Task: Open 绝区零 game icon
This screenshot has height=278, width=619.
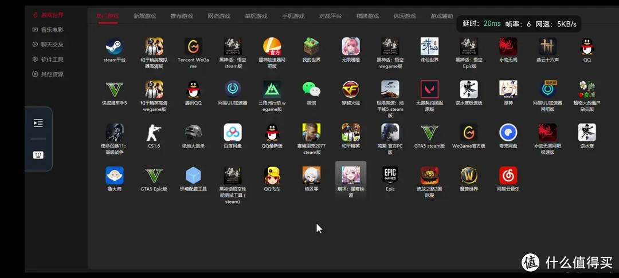Action: point(311,175)
